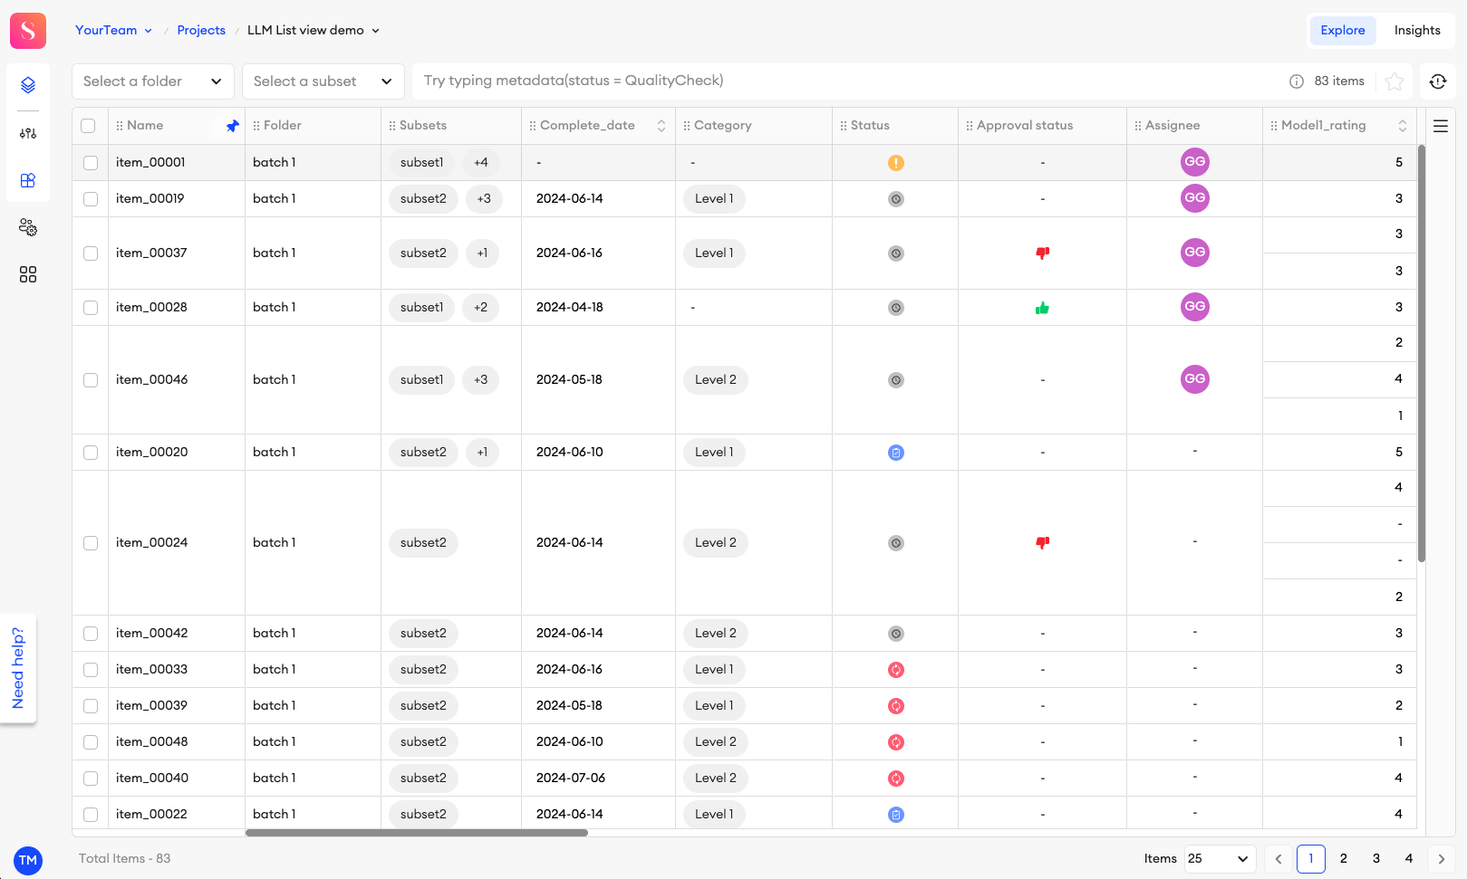Go to the previous page arrow
The image size is (1467, 879).
tap(1279, 859)
